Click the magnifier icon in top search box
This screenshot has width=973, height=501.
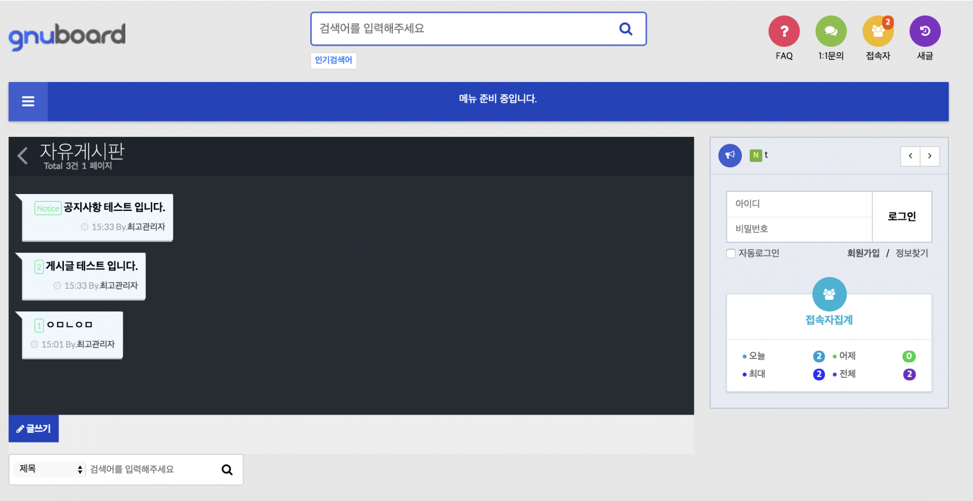click(x=626, y=29)
